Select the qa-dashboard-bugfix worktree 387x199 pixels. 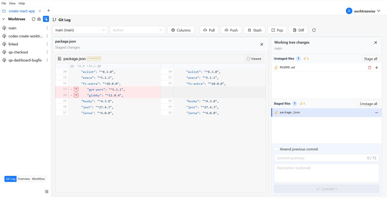(x=26, y=60)
